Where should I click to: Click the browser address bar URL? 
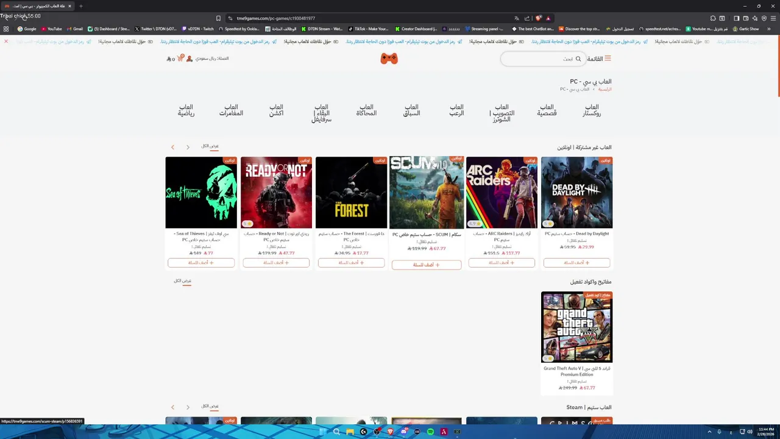click(x=276, y=18)
